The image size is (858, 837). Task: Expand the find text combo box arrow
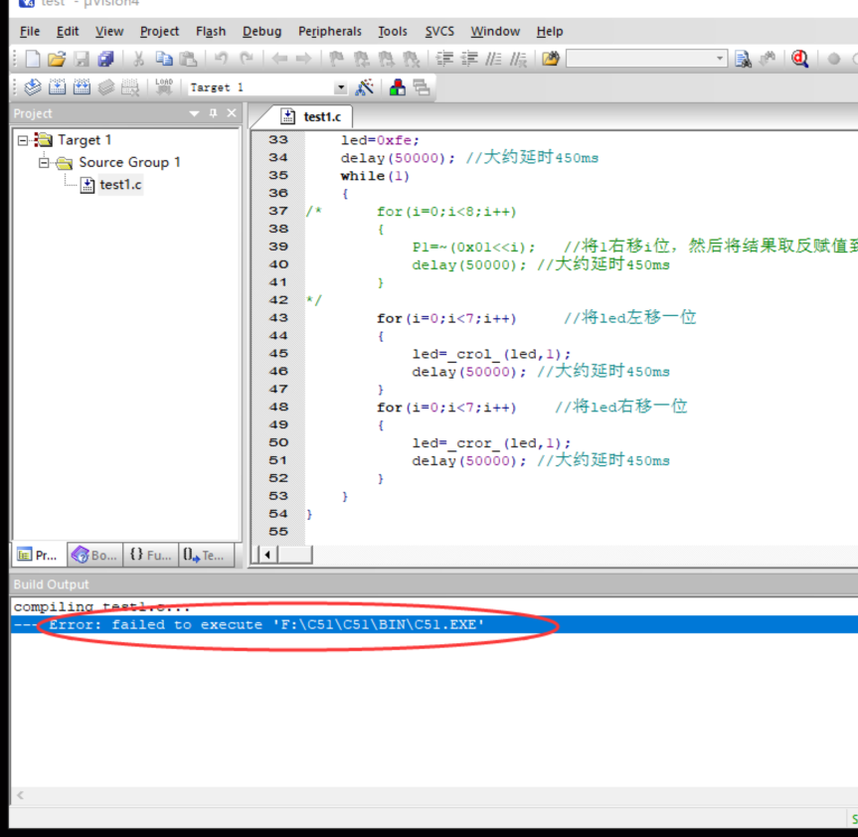[720, 59]
